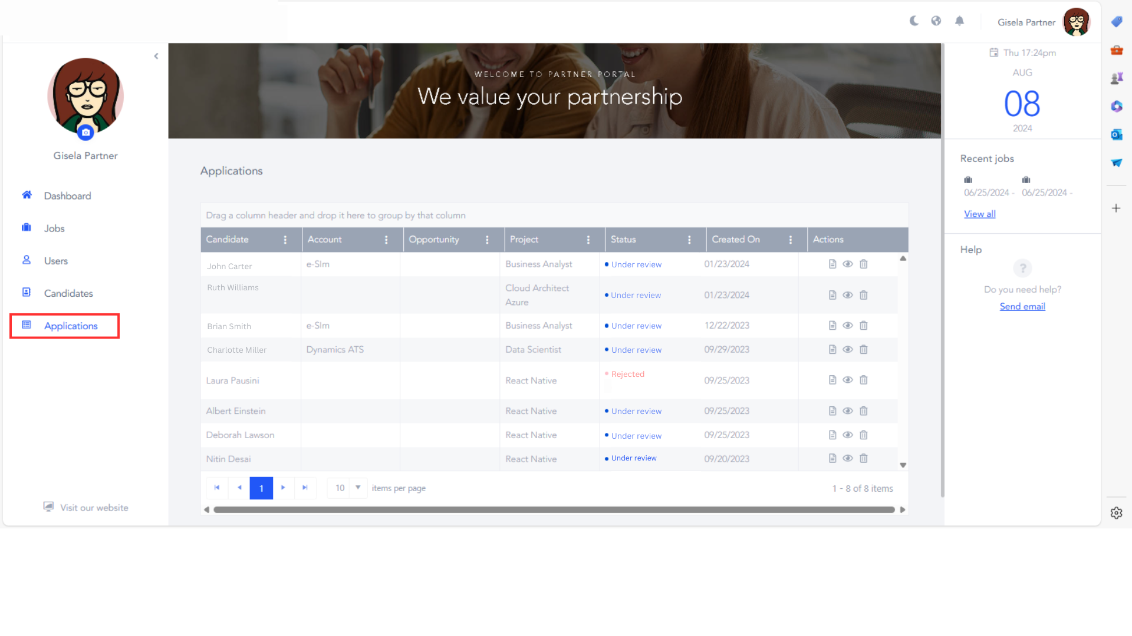Delete Brian Smith application
This screenshot has height=636, width=1132.
864,325
